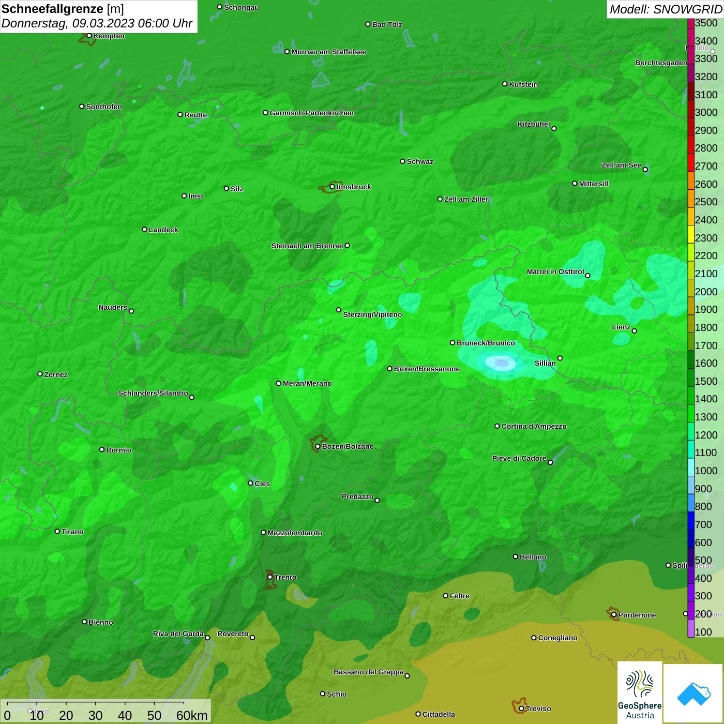This screenshot has width=724, height=724.
Task: Click the 'Murnau am Staffelsee' label
Action: click(329, 52)
